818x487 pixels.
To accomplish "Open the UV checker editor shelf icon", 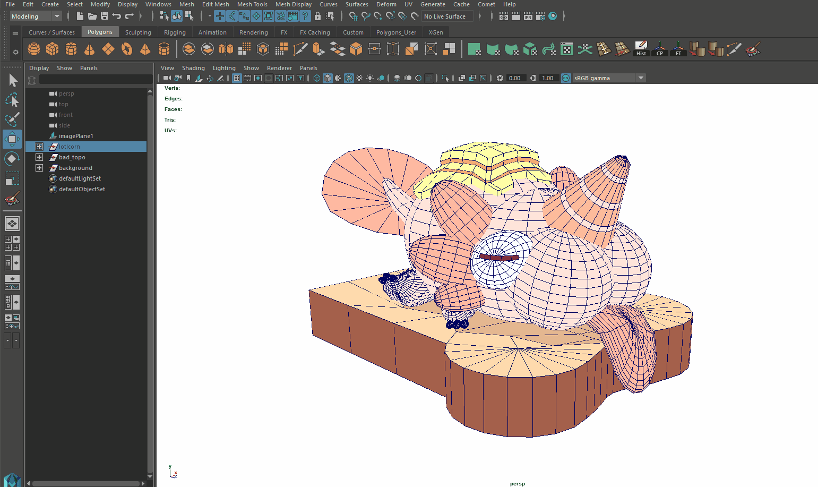I will point(567,49).
